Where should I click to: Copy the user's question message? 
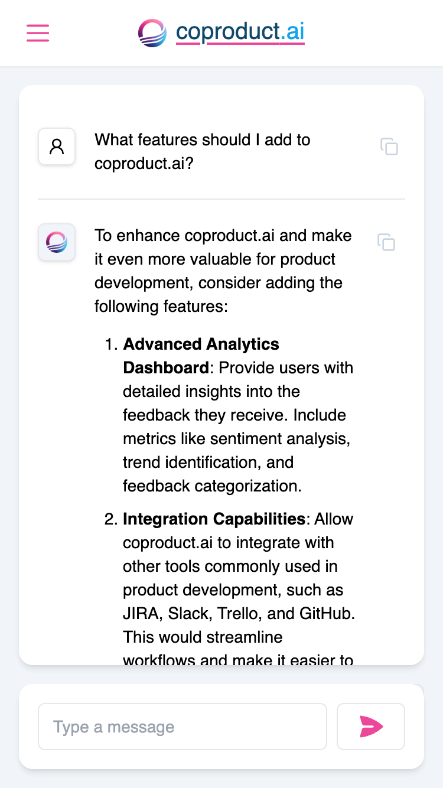[x=389, y=146]
